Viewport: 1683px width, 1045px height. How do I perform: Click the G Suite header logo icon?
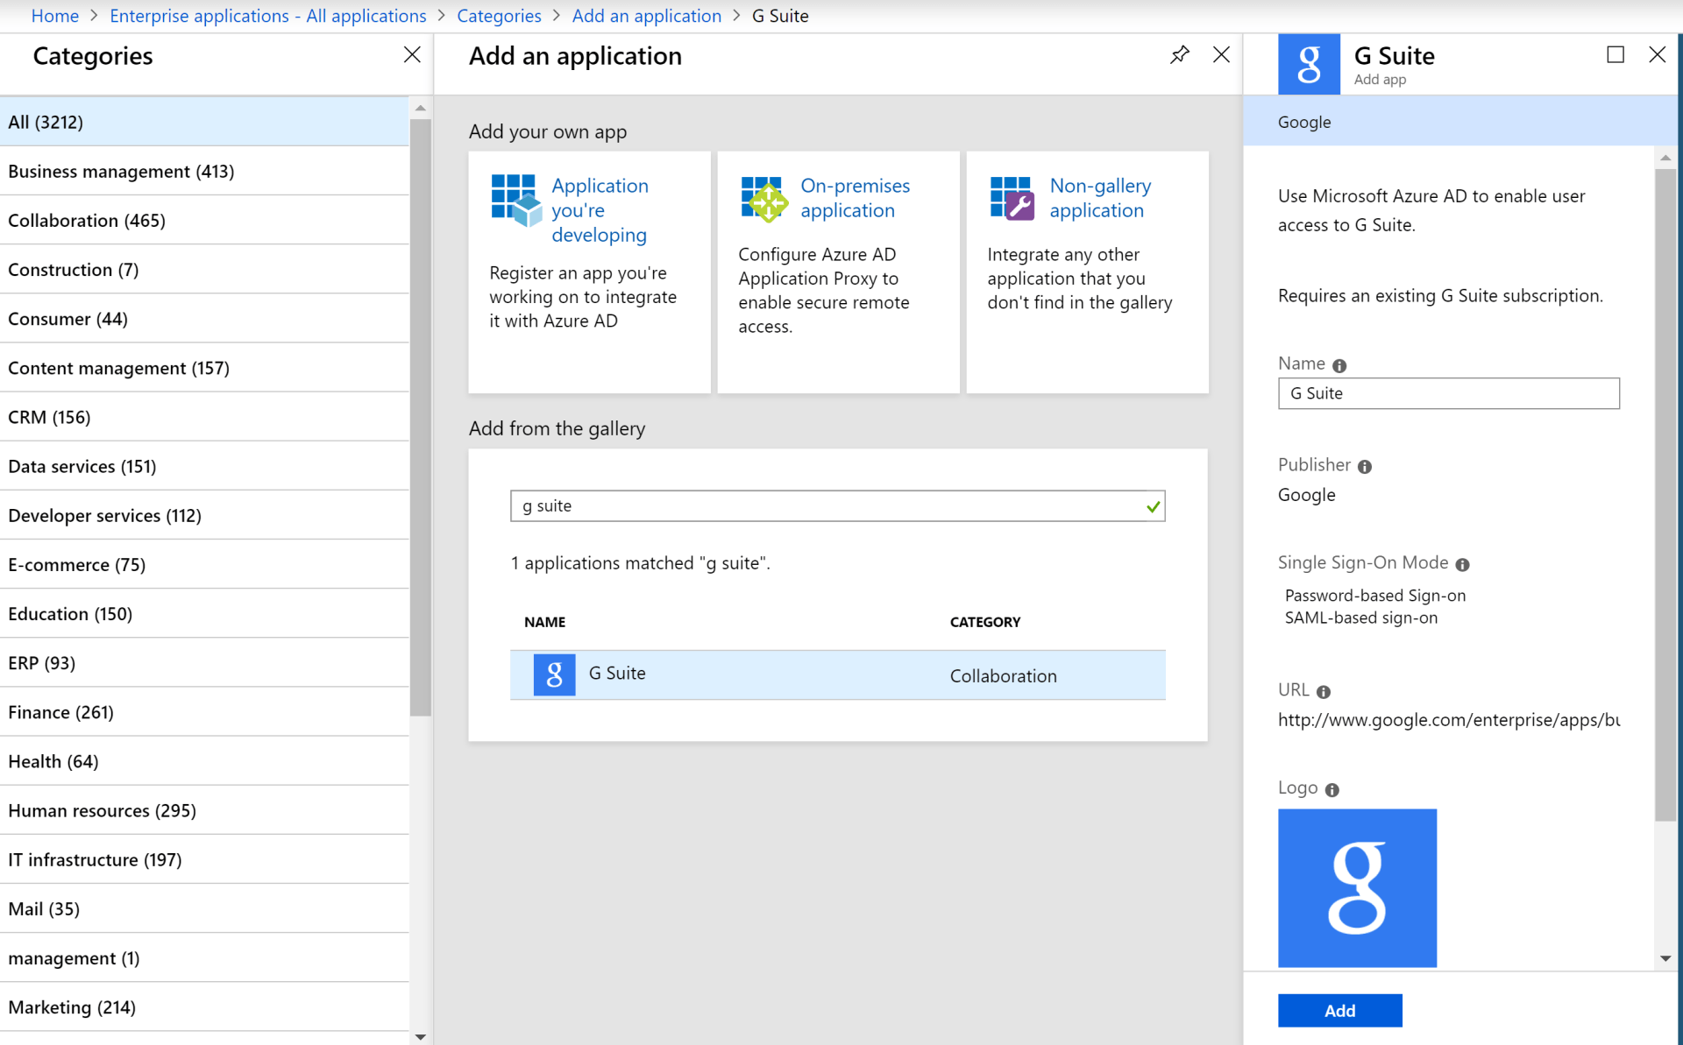[x=1309, y=64]
